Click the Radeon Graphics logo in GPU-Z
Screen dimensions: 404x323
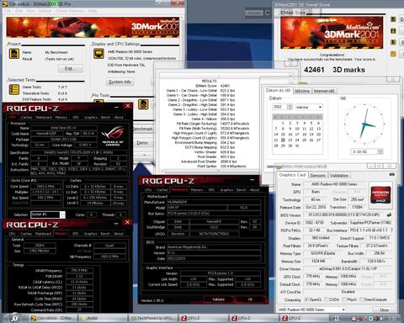(380, 193)
